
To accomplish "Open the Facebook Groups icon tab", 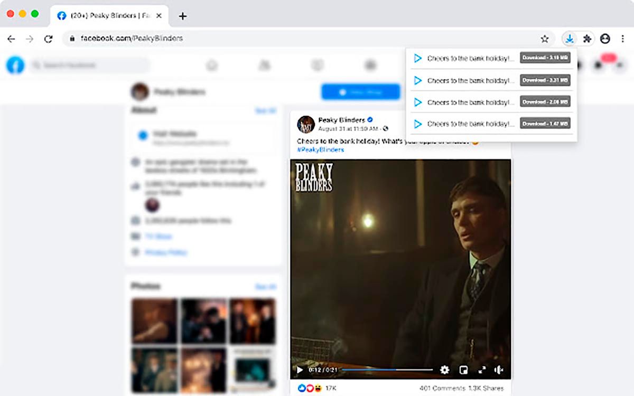I will tap(370, 65).
